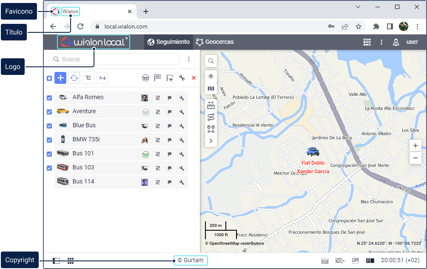
Task: Go back with browser back arrow
Action: click(x=54, y=26)
